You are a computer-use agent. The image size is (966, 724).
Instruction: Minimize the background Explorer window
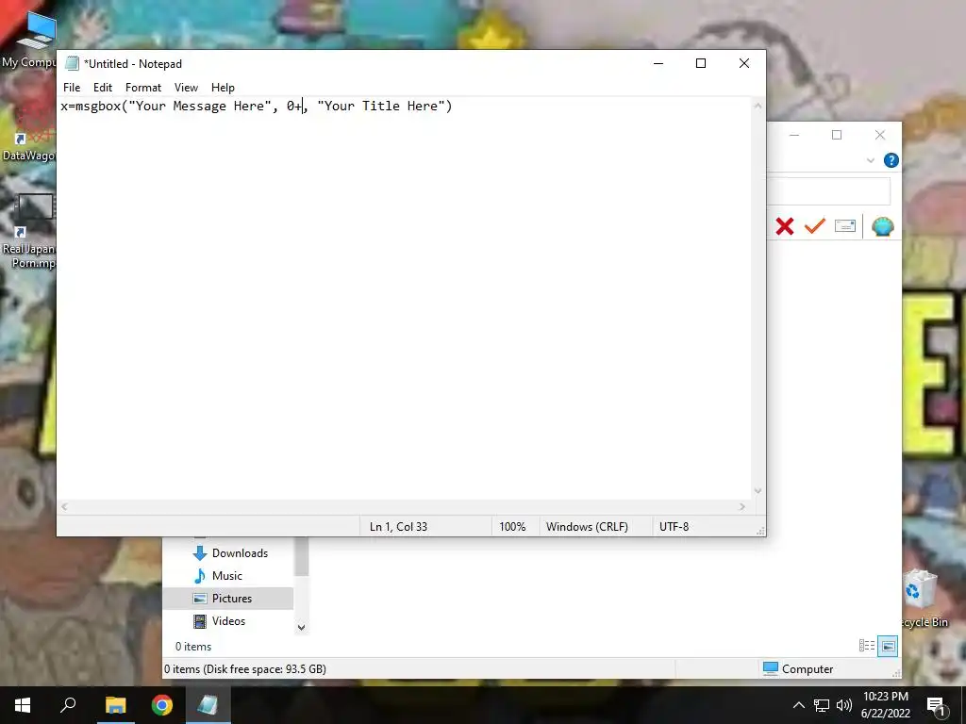tap(794, 135)
